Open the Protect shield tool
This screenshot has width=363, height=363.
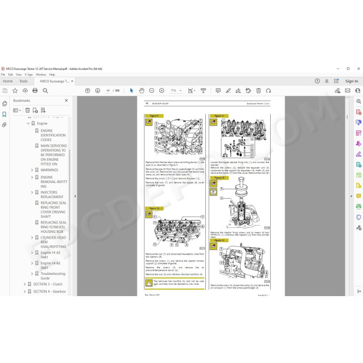[x=359, y=217]
